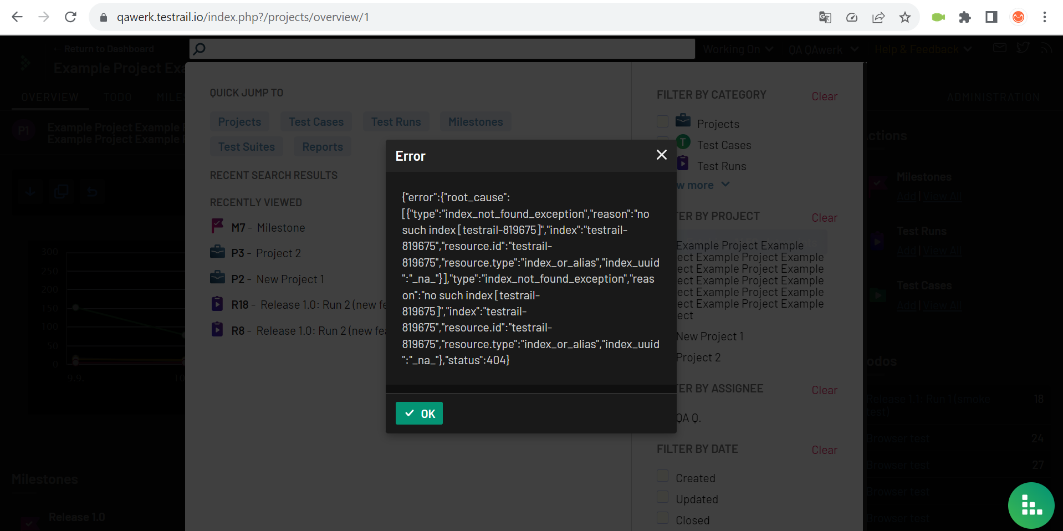The image size is (1063, 531).
Task: Click the OK button in Error dialog
Action: (x=419, y=413)
